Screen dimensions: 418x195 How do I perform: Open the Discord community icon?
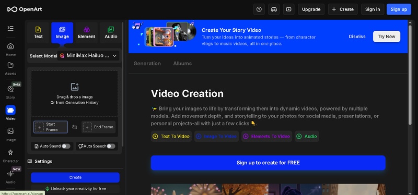pyautogui.click(x=274, y=9)
